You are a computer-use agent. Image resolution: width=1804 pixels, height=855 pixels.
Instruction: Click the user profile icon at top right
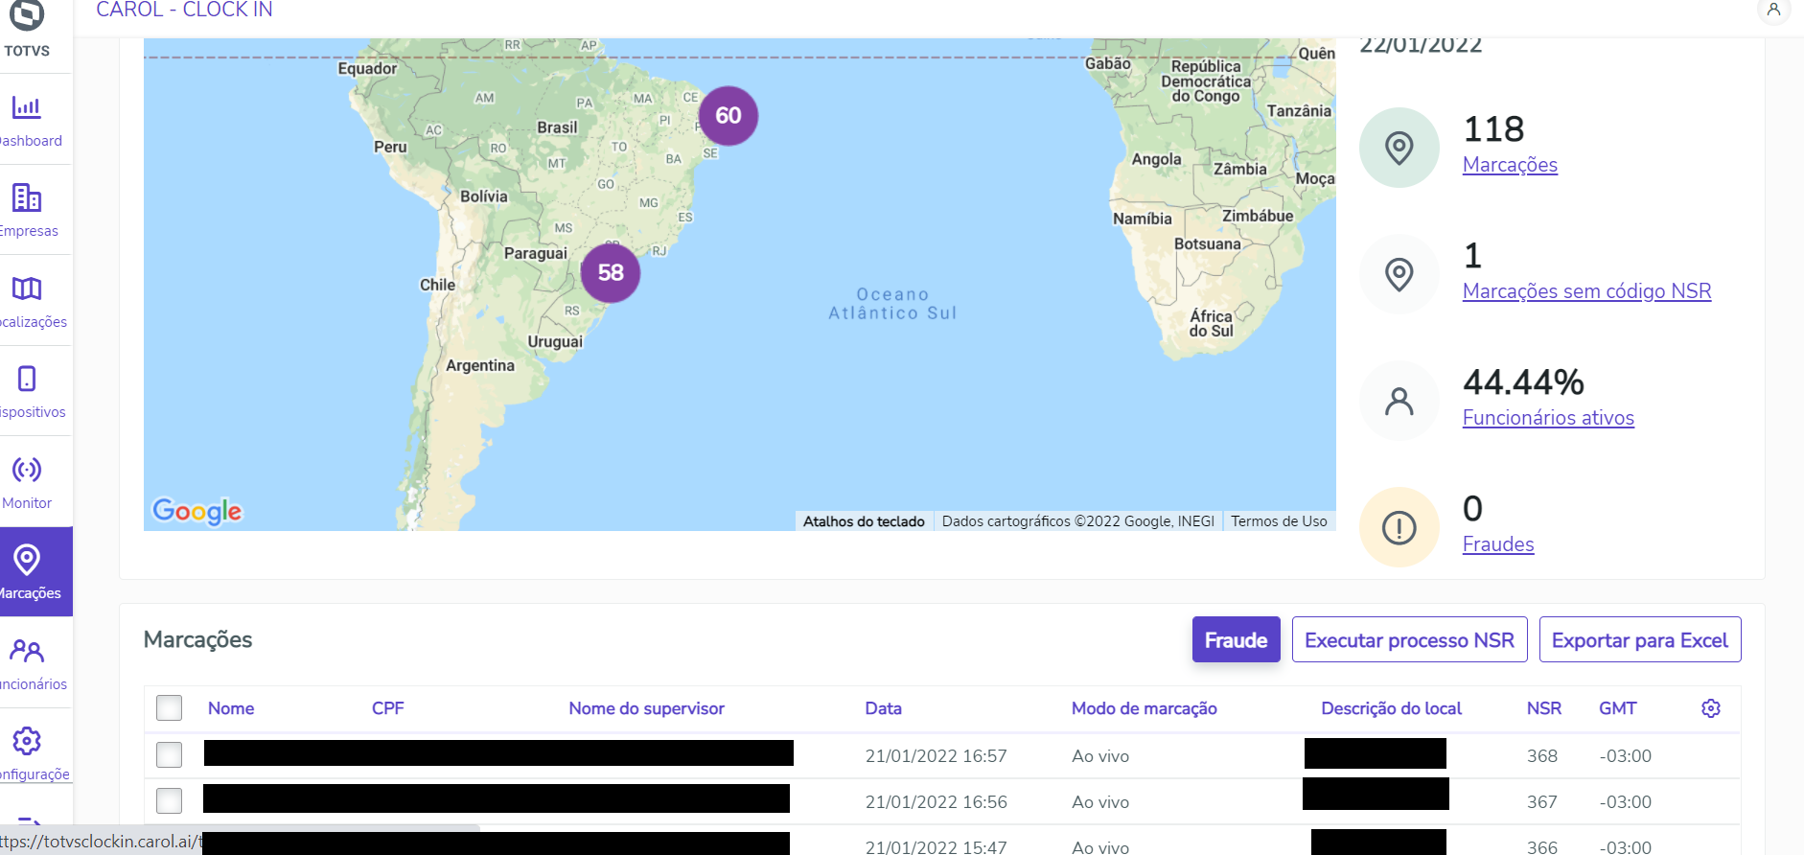(1773, 10)
